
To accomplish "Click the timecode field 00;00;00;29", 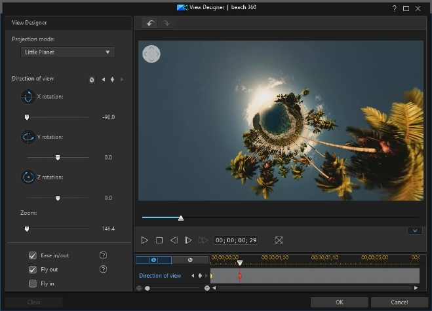I will pos(236,240).
